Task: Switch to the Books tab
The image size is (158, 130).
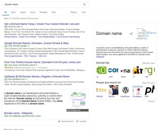Action: (x=33, y=12)
